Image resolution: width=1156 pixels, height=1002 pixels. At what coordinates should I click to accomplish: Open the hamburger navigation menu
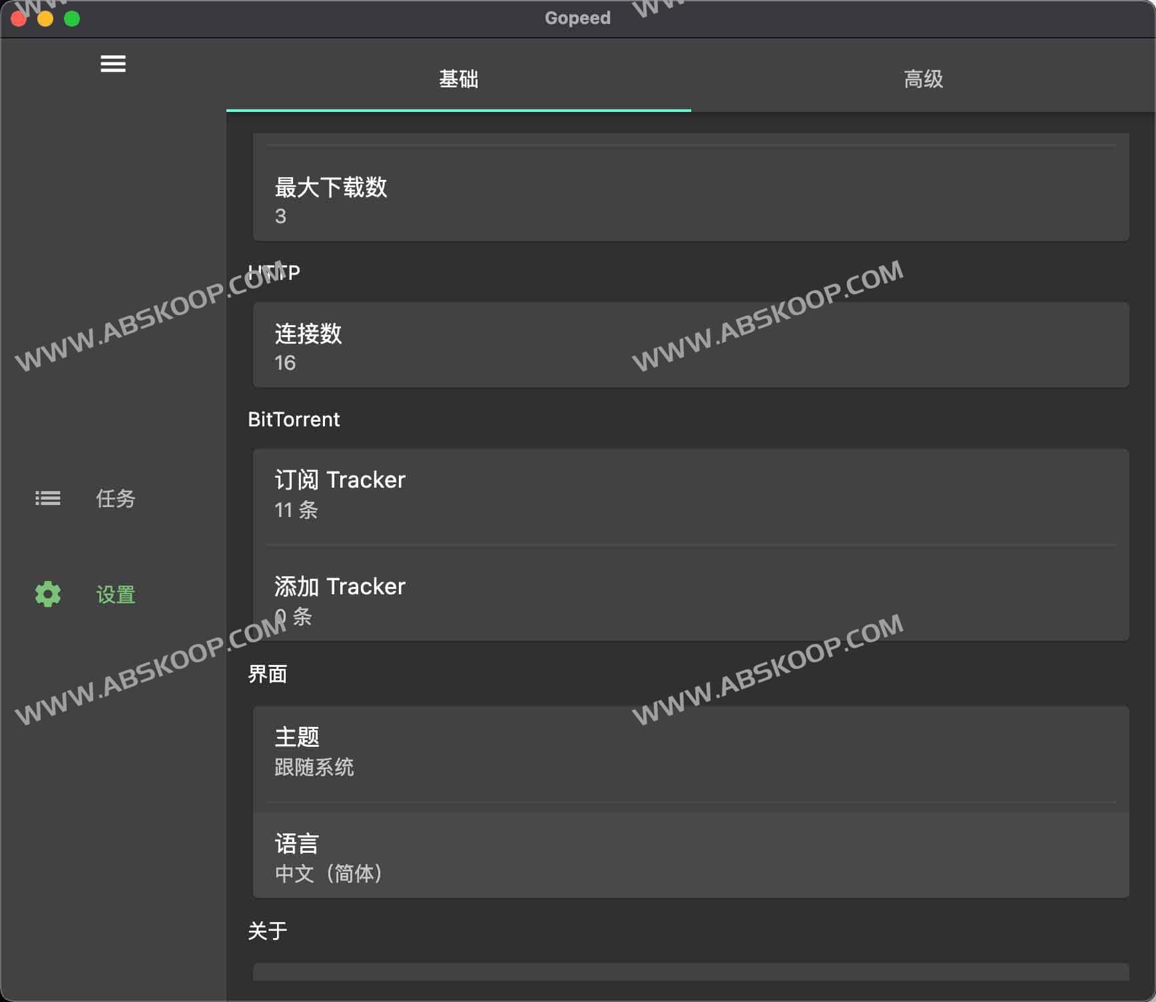coord(113,63)
